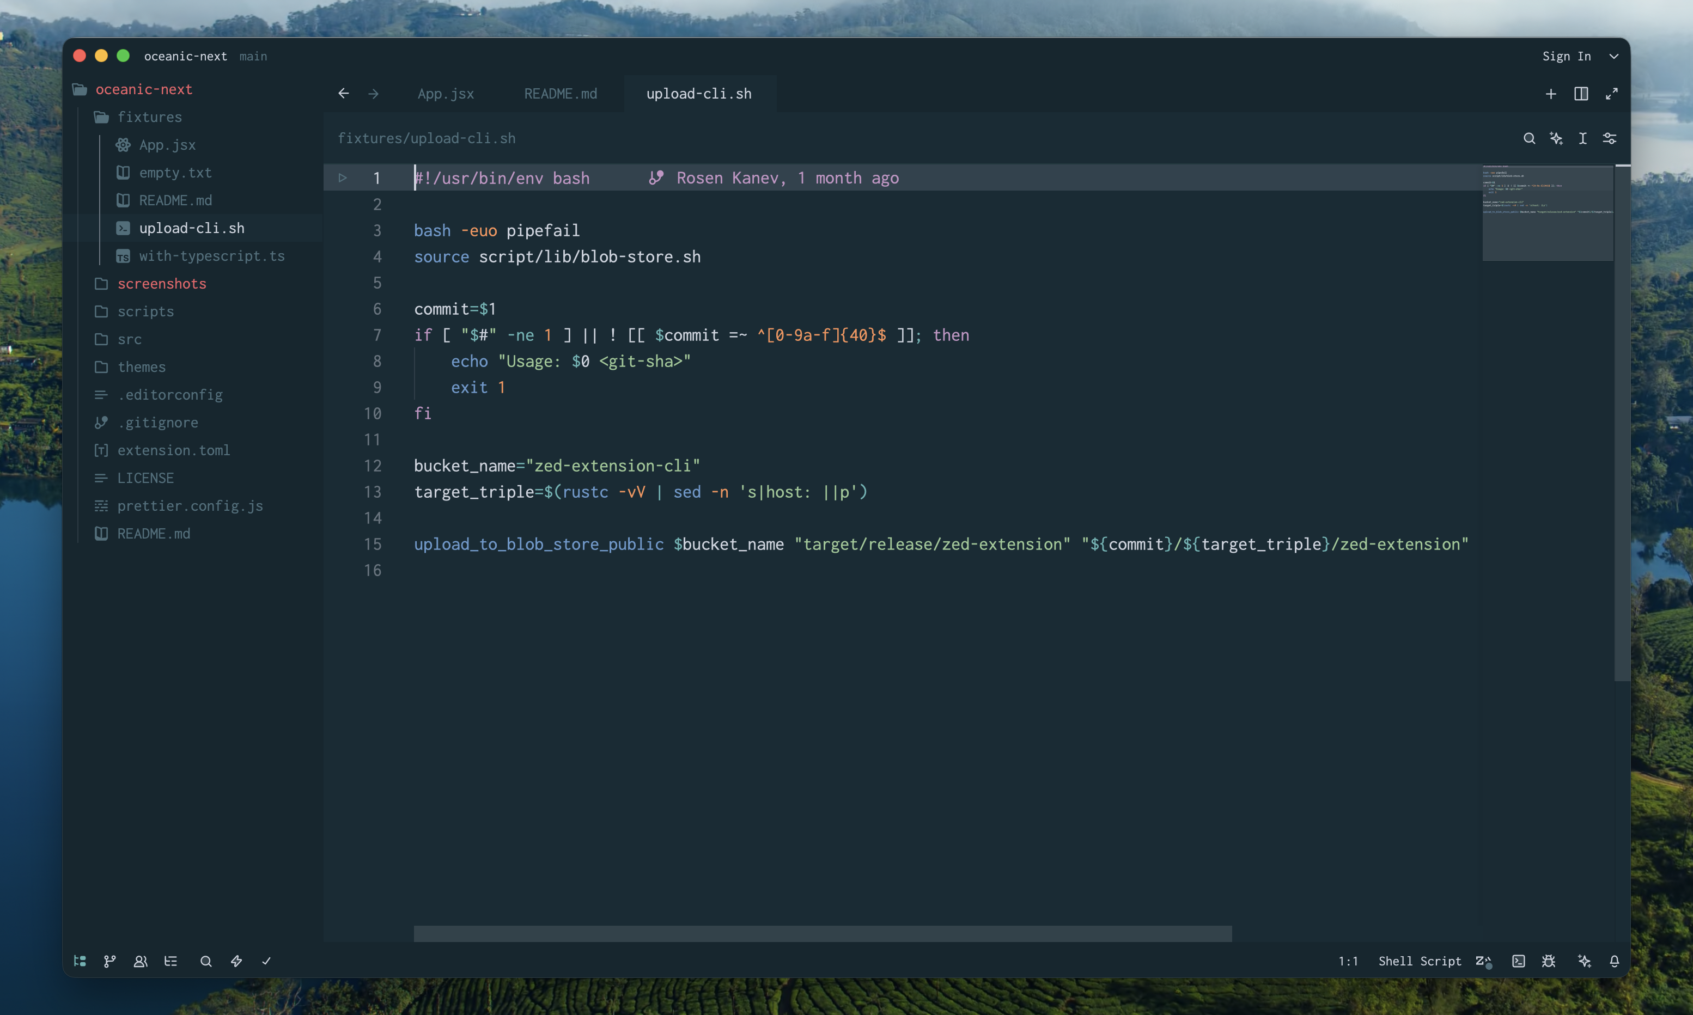Screen dimensions: 1693x1015
Task: Toggle the selections cursor icon in toolbar
Action: [x=1583, y=138]
